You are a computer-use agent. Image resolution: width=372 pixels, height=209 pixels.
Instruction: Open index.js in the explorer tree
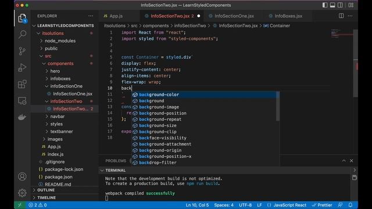pyautogui.click(x=55, y=154)
